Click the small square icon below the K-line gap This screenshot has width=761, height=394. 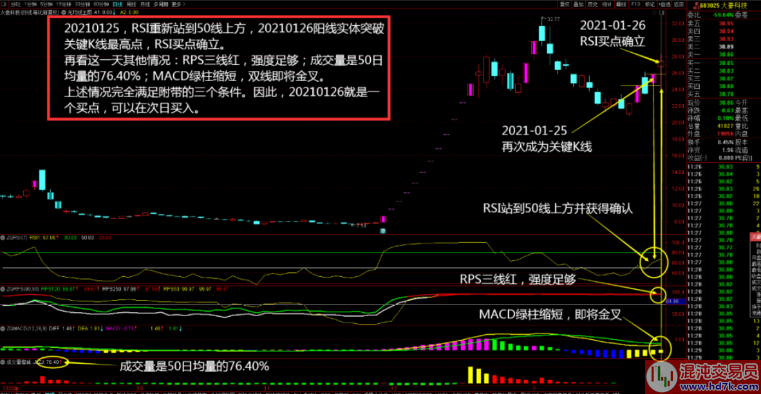tap(382, 230)
